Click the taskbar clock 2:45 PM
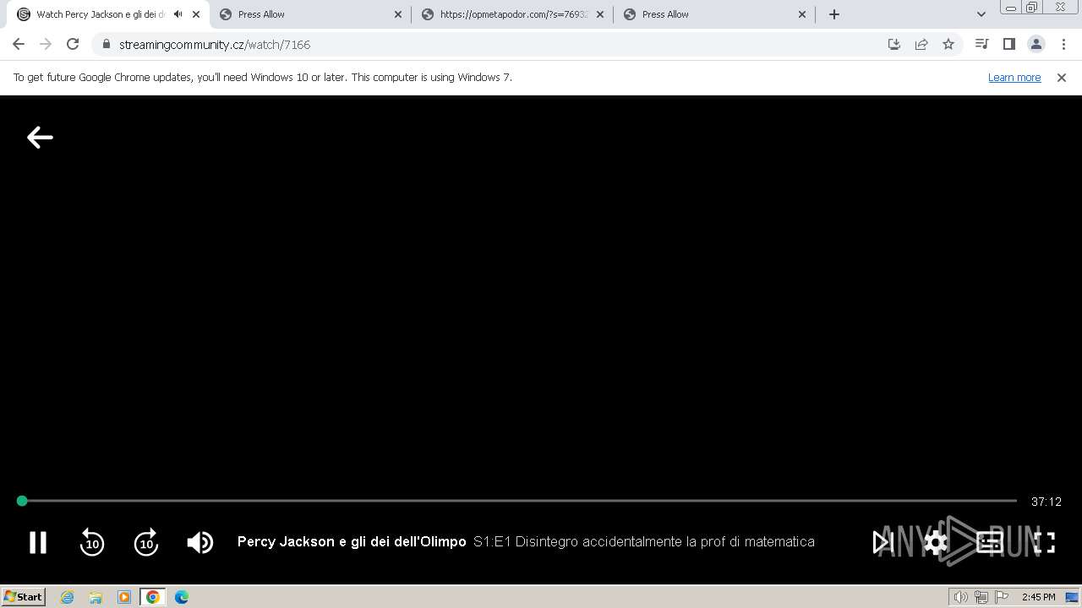Viewport: 1082px width, 608px height. (x=1038, y=597)
